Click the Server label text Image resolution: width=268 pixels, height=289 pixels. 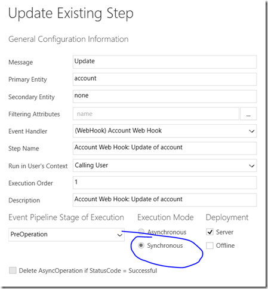click(224, 232)
